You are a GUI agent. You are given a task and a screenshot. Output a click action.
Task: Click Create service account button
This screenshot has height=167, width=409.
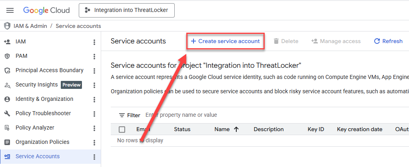pyautogui.click(x=225, y=41)
